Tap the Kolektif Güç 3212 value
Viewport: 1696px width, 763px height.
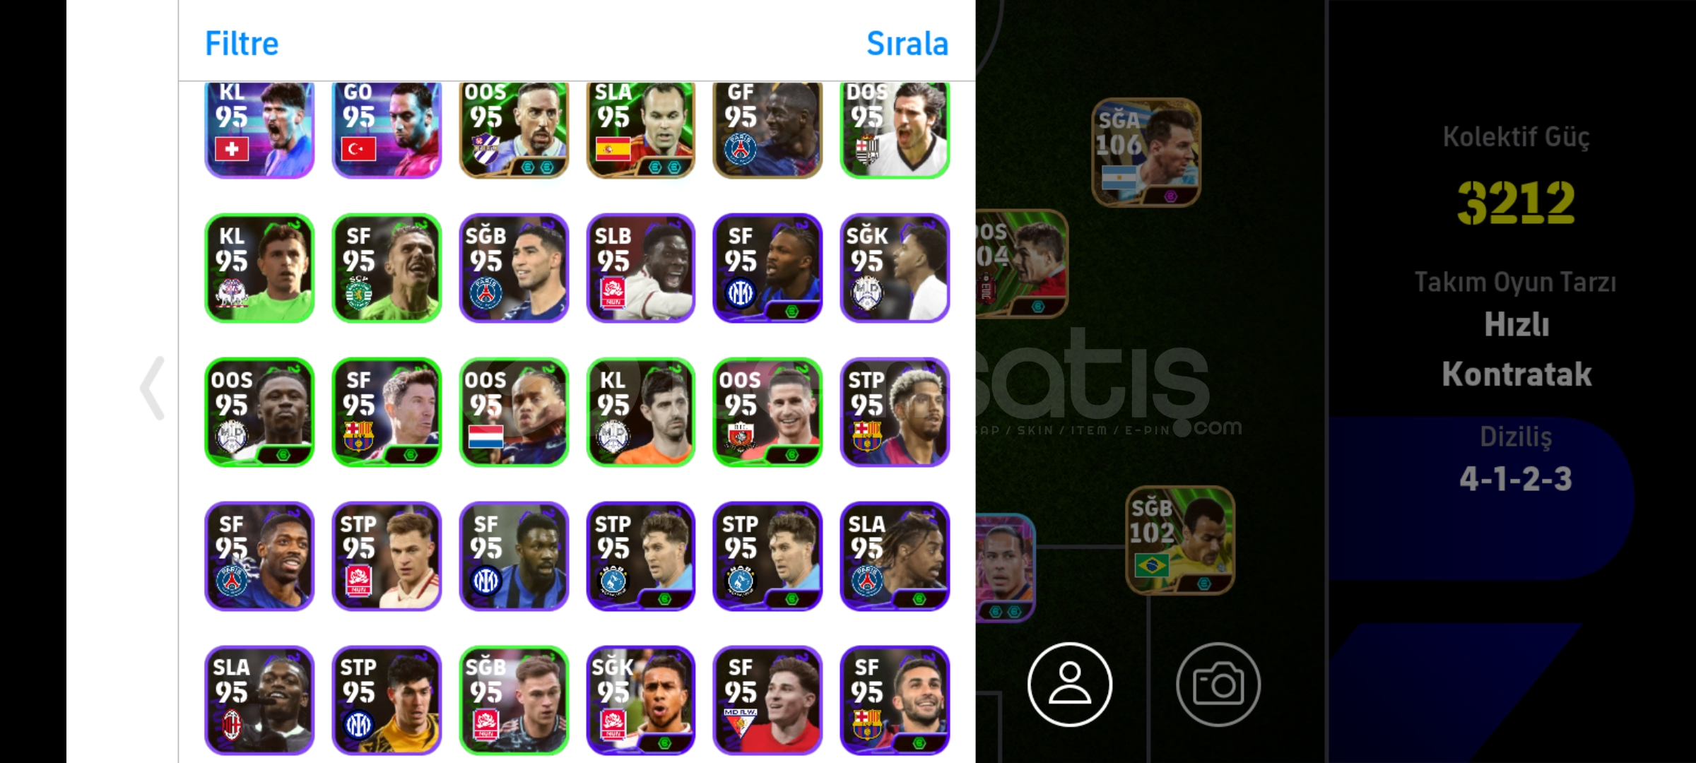coord(1516,202)
